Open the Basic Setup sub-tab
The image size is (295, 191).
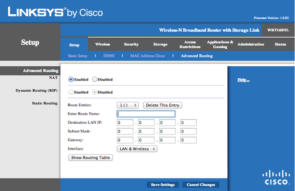tap(78, 56)
